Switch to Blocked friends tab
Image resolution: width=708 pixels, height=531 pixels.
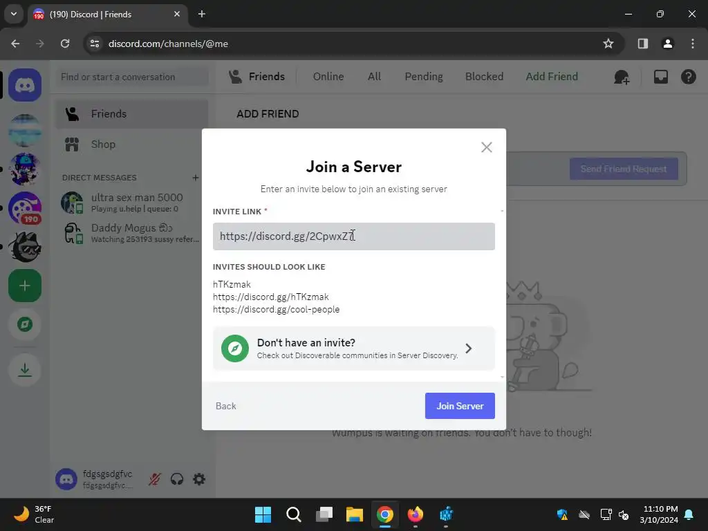pos(484,77)
